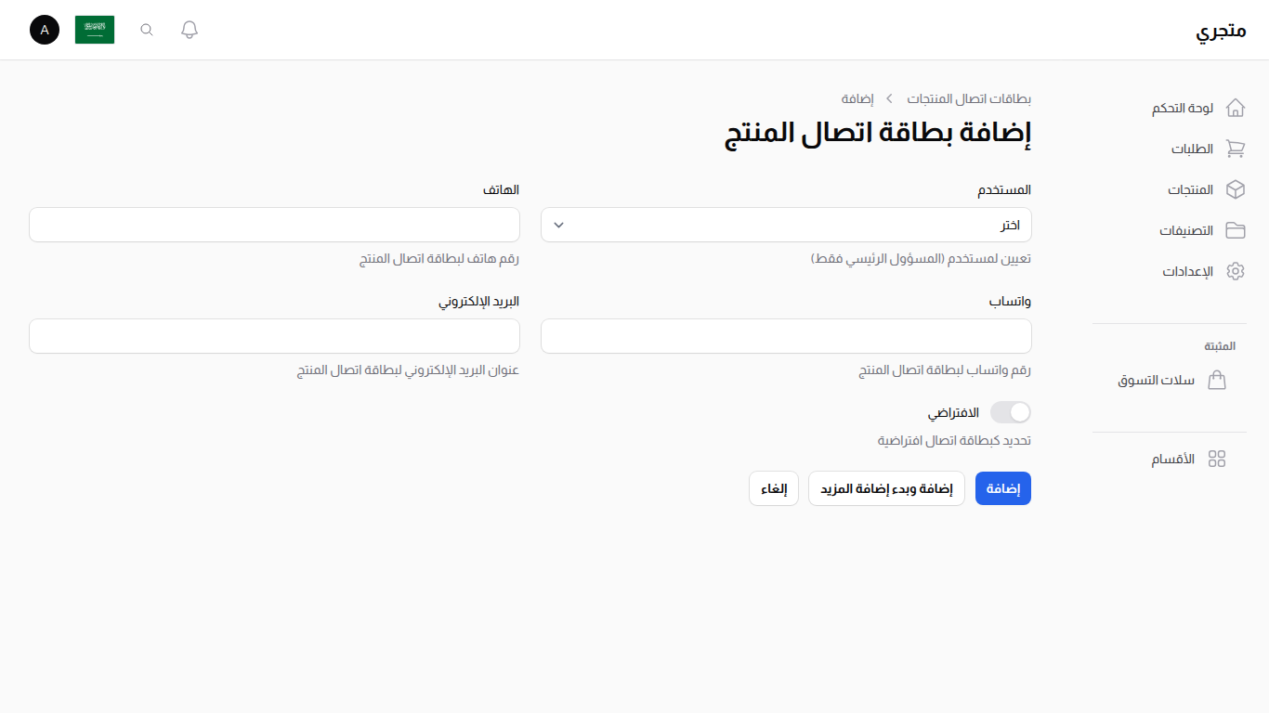Click the الأقسام grid icon
Viewport: 1269px width, 713px height.
point(1218,459)
